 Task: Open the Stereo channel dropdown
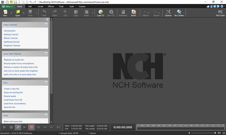tap(92, 133)
